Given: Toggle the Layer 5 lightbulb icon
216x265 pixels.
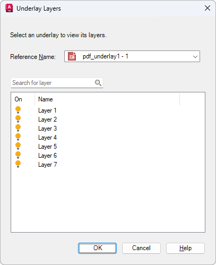Looking at the screenshot, I should click(18, 146).
